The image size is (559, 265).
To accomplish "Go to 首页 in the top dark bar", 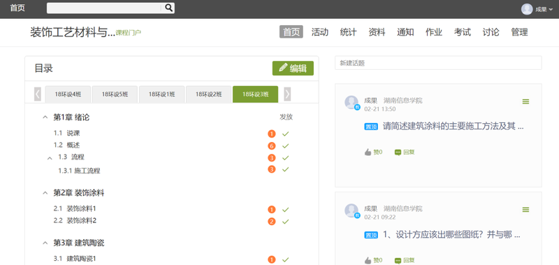I will 17,8.
